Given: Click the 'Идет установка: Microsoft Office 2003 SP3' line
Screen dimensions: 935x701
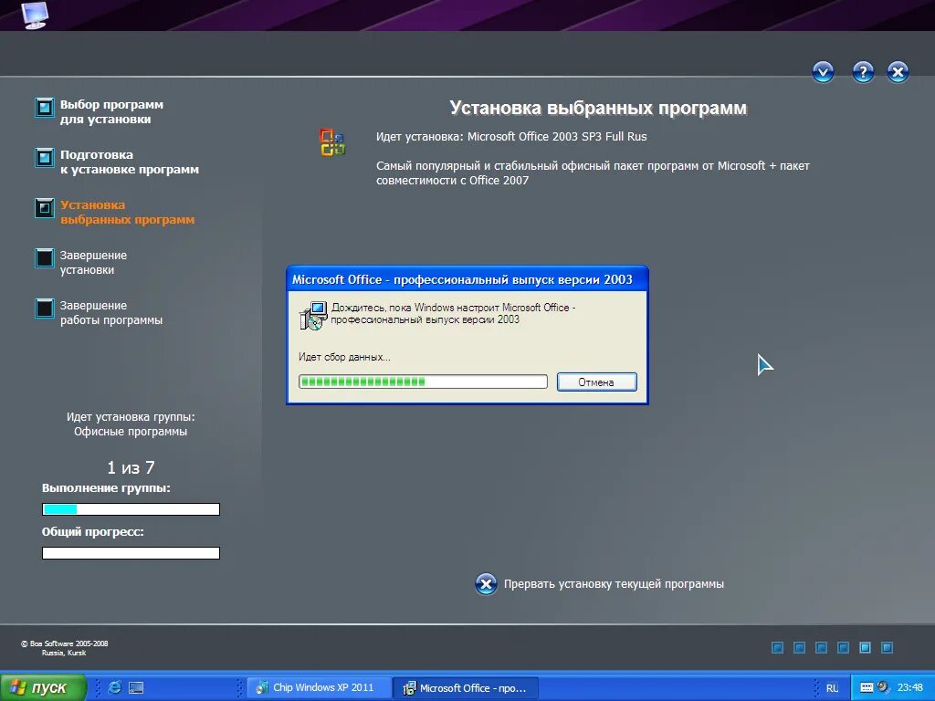Looking at the screenshot, I should pos(511,137).
